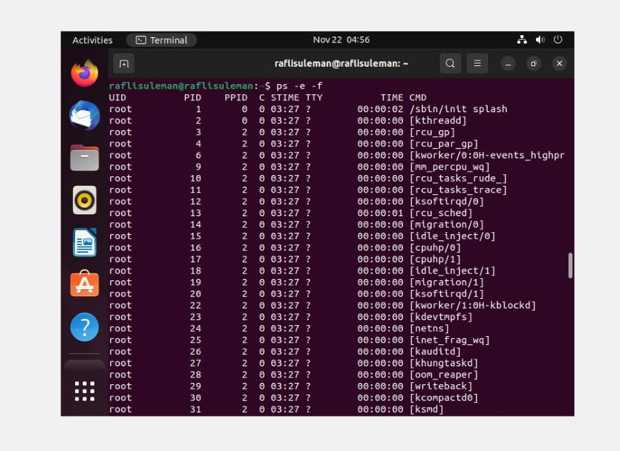
Task: Click the UID column header
Action: tap(117, 98)
